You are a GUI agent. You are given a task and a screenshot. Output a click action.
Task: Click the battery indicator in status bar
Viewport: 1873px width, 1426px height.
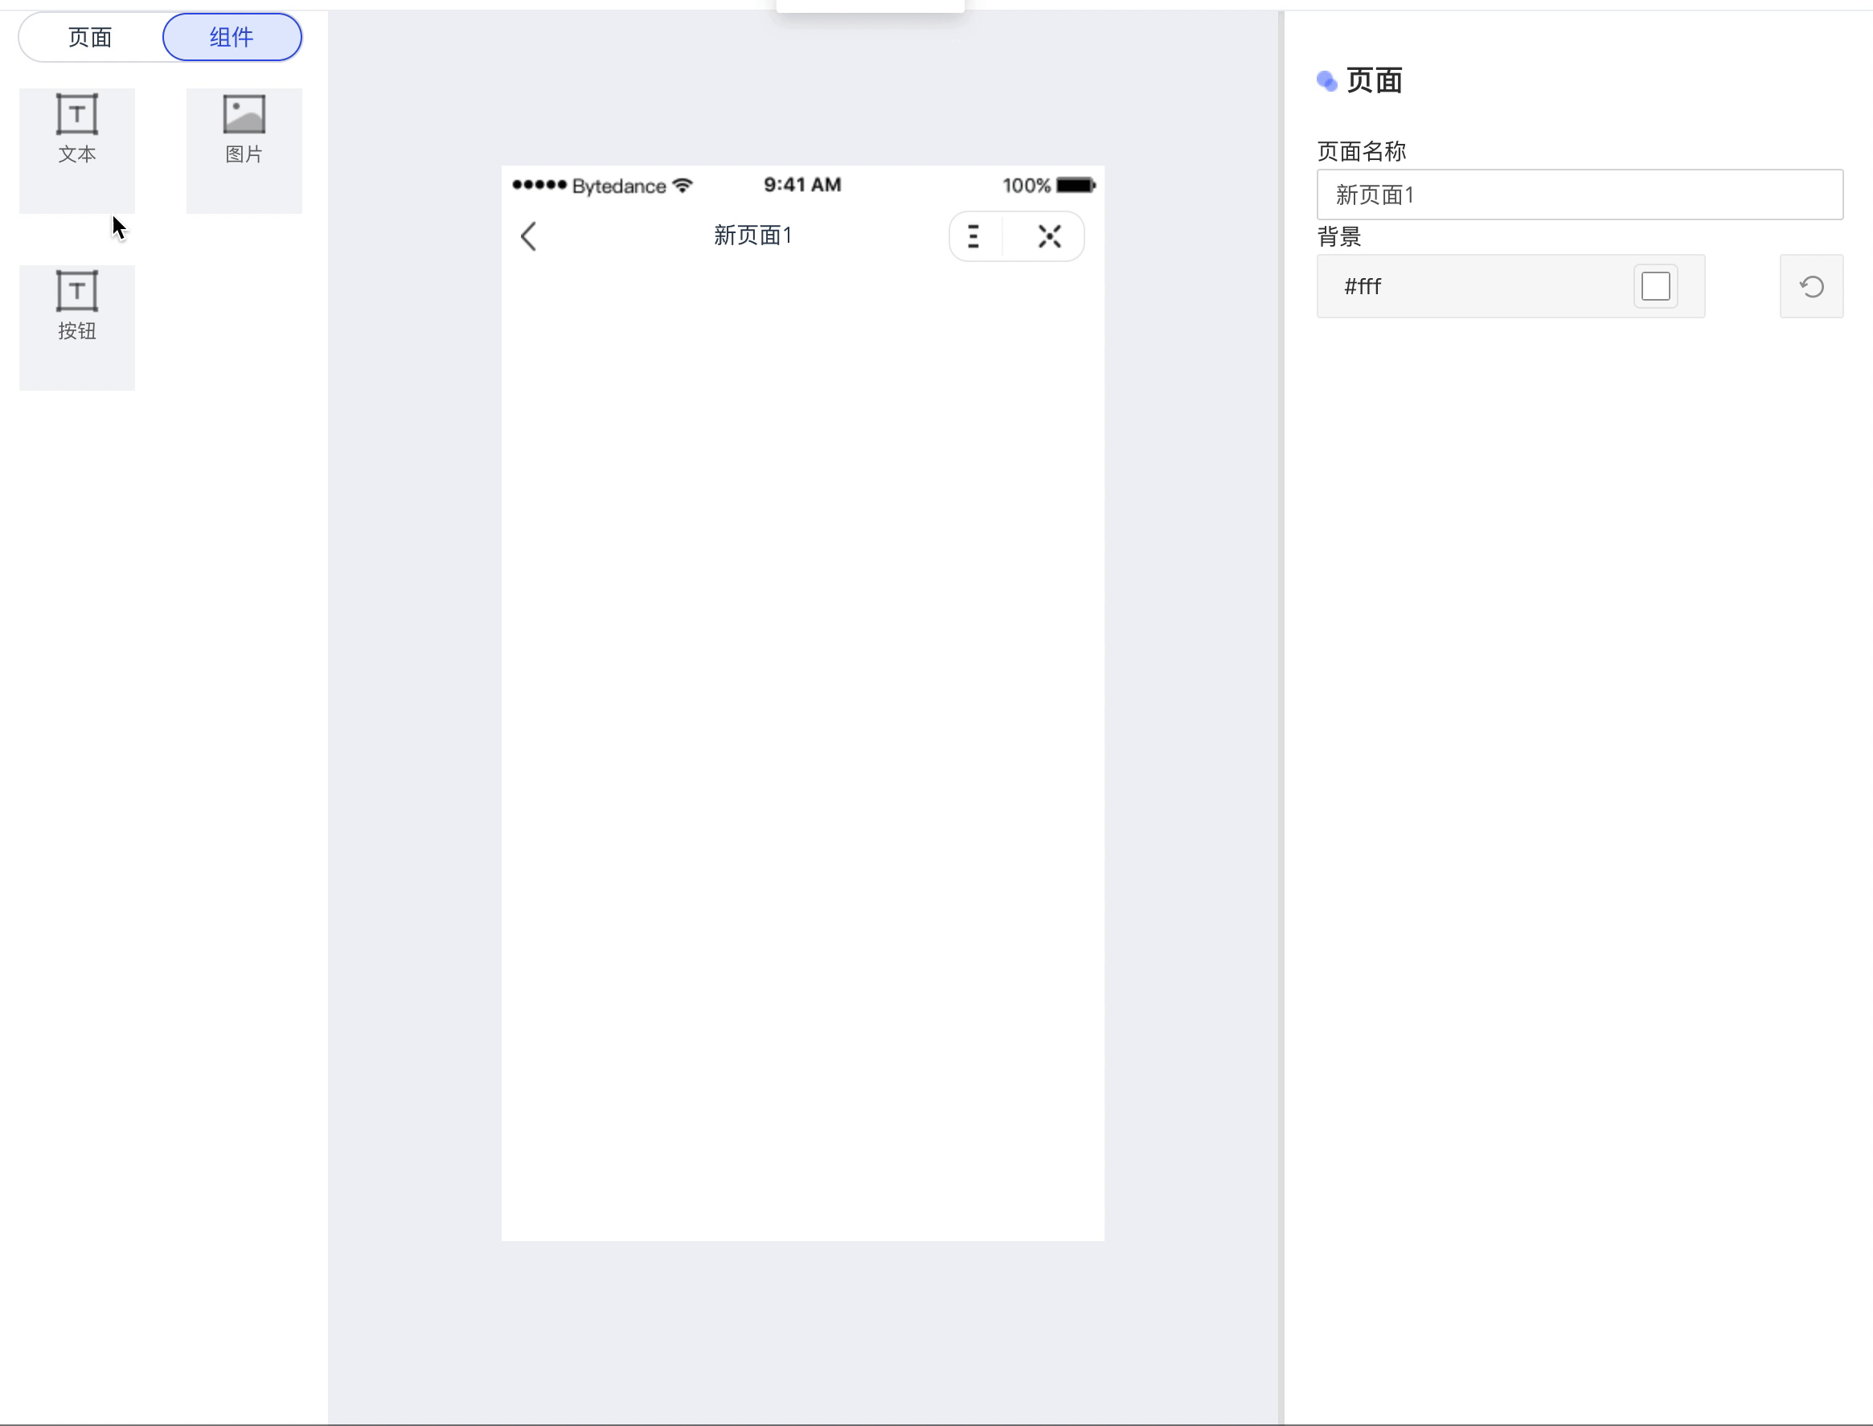point(1076,185)
